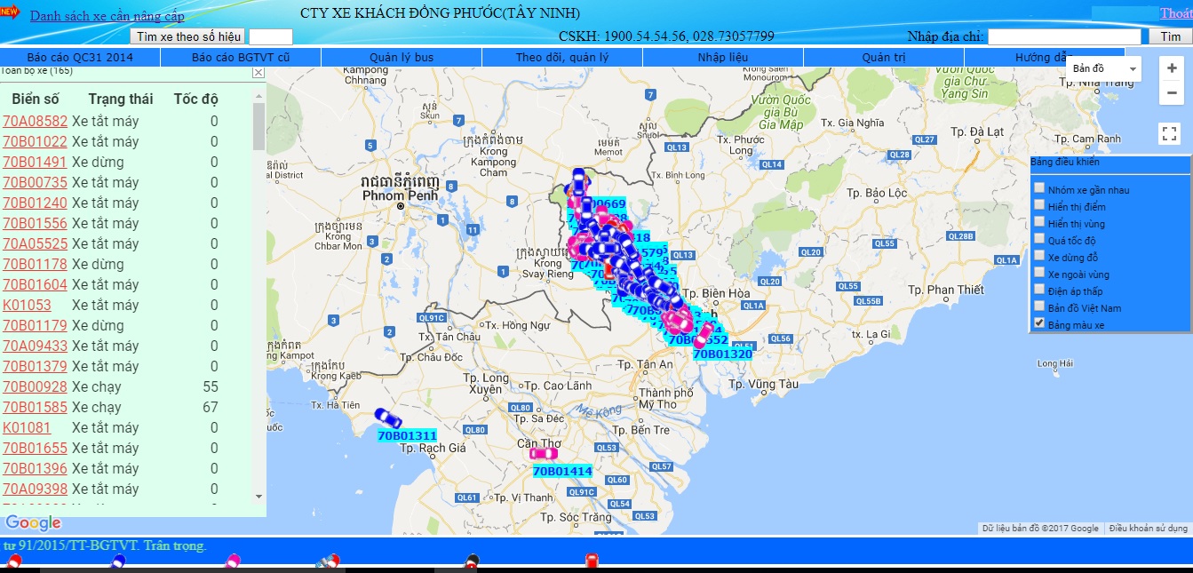Open vehicle K01053 from the list
Image resolution: width=1193 pixels, height=573 pixels.
point(27,305)
